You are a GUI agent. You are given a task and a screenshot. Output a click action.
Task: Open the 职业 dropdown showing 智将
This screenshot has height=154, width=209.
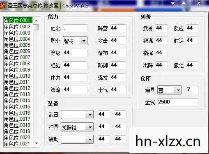[x=75, y=41]
